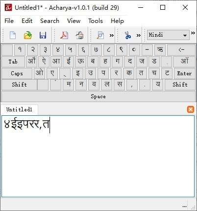The image size is (197, 211).
Task: Switch to the Untitled1 document tab
Action: click(x=19, y=109)
